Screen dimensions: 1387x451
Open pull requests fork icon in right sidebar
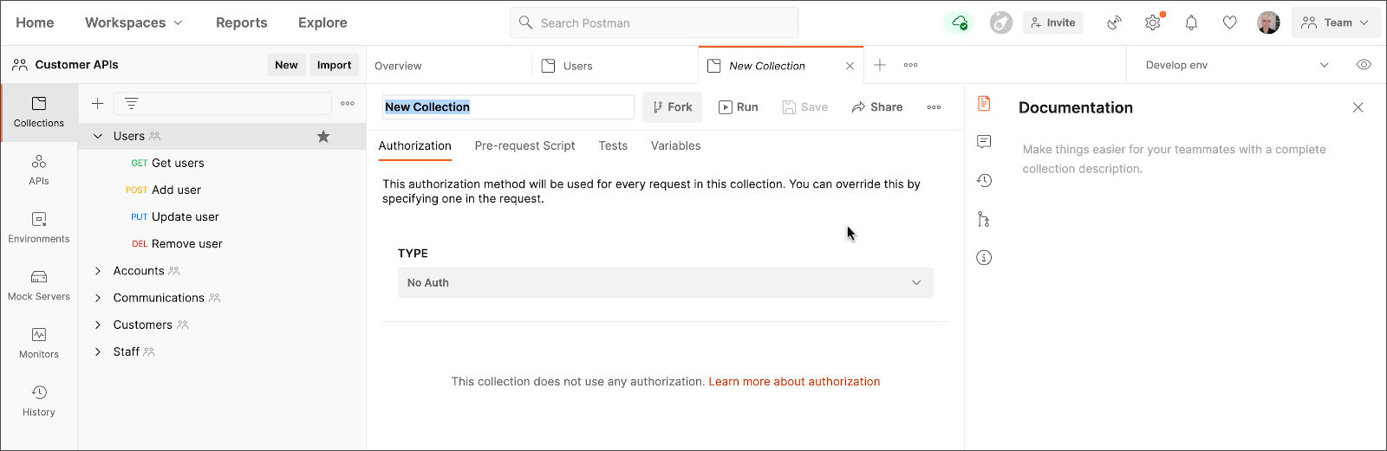point(984,219)
